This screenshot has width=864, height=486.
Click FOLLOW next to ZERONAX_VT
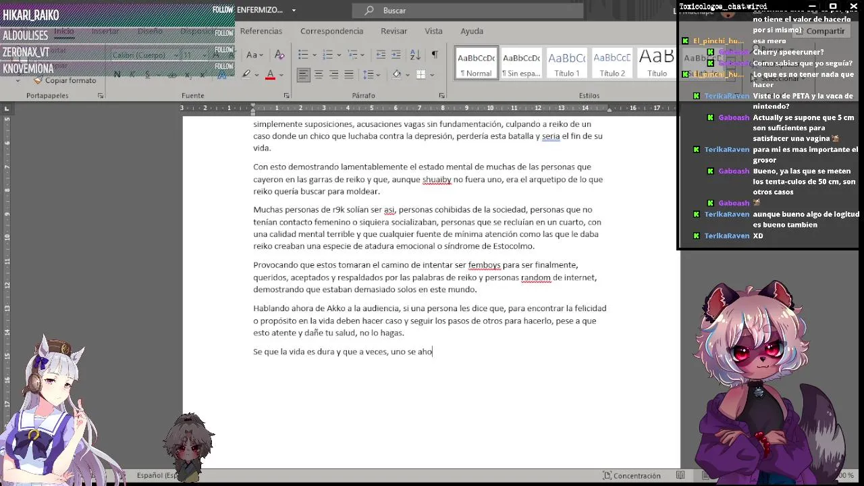click(223, 50)
